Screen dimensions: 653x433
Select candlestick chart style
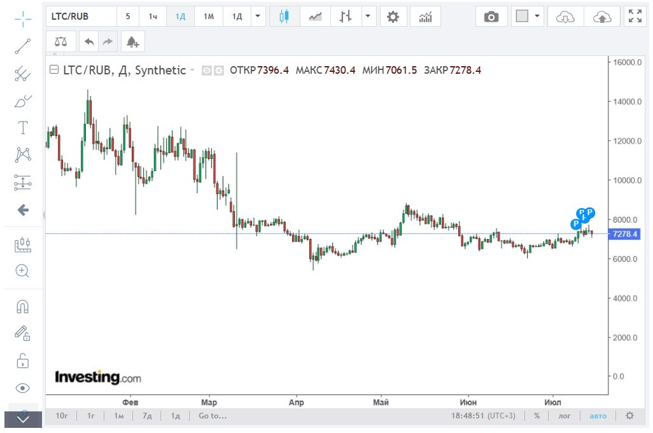coord(284,17)
